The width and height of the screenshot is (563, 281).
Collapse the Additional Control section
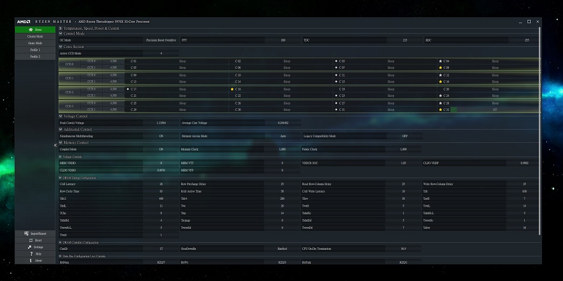(61, 129)
